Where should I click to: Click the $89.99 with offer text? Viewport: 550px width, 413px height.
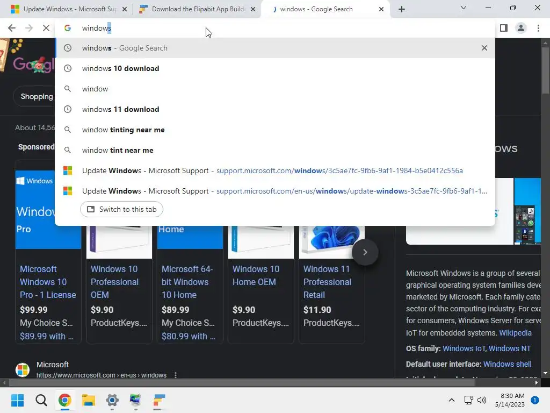click(x=46, y=336)
